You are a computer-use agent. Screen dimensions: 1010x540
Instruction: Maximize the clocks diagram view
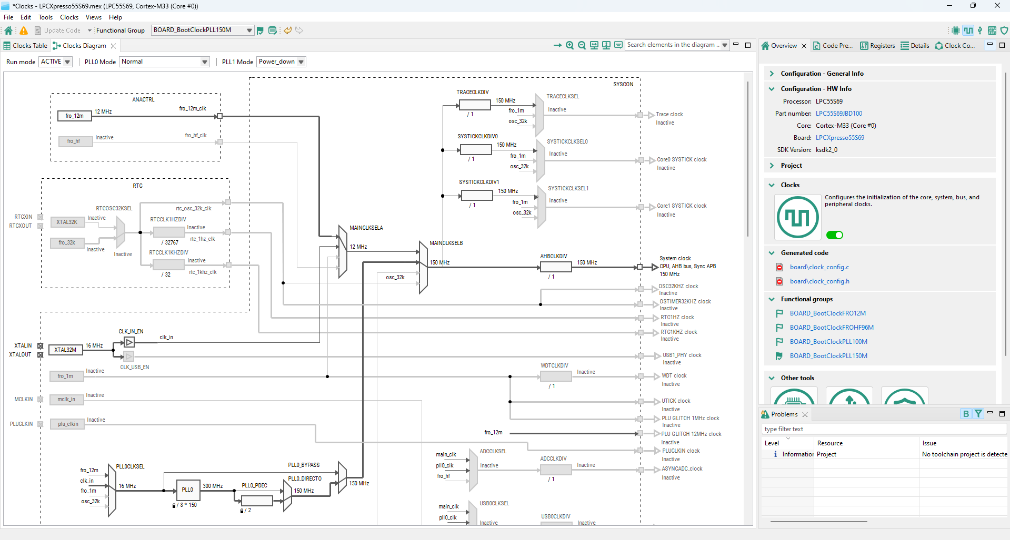click(748, 45)
